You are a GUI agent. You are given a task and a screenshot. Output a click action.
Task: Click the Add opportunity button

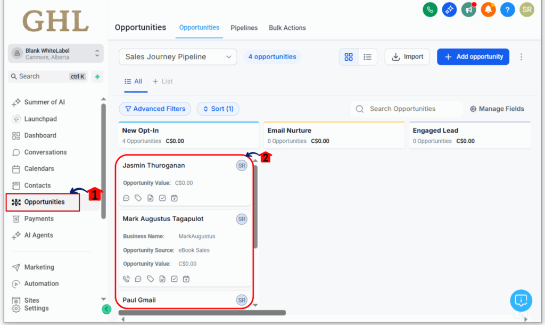coord(473,57)
